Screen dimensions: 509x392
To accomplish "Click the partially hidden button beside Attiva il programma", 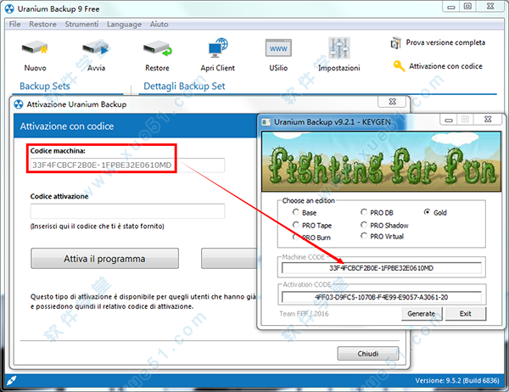I will pyautogui.click(x=229, y=259).
